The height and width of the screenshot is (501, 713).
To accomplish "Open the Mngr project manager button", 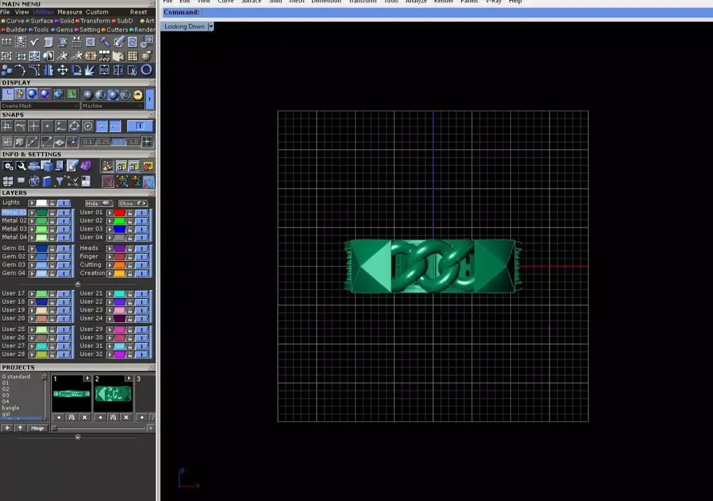I will point(37,428).
